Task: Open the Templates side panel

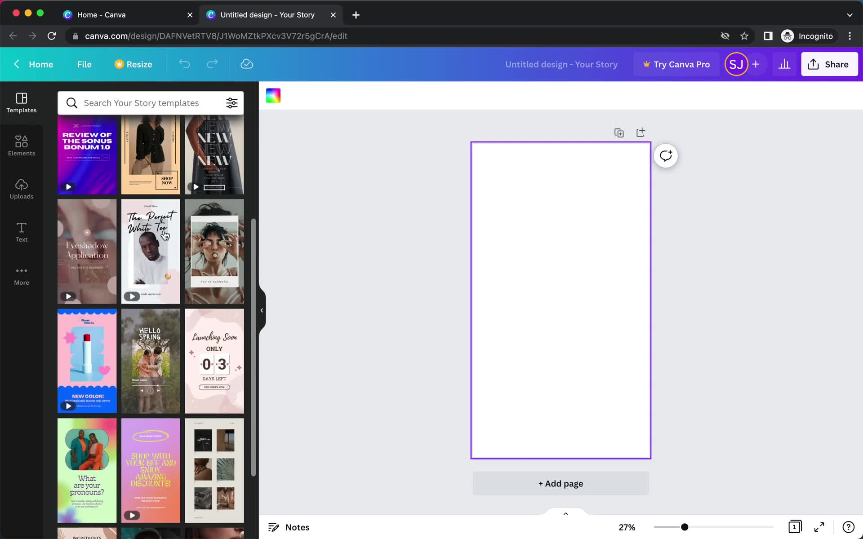Action: [x=22, y=103]
